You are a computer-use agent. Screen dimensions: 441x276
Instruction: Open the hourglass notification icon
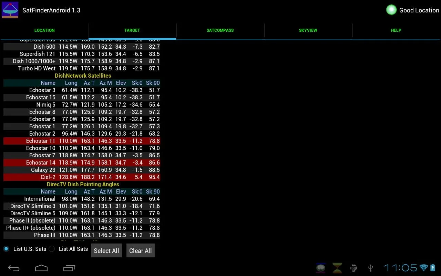(x=337, y=268)
